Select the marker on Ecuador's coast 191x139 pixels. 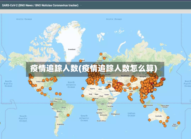52,104
